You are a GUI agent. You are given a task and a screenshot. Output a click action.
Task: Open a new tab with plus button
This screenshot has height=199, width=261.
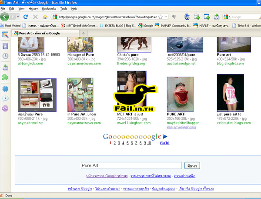(84, 33)
